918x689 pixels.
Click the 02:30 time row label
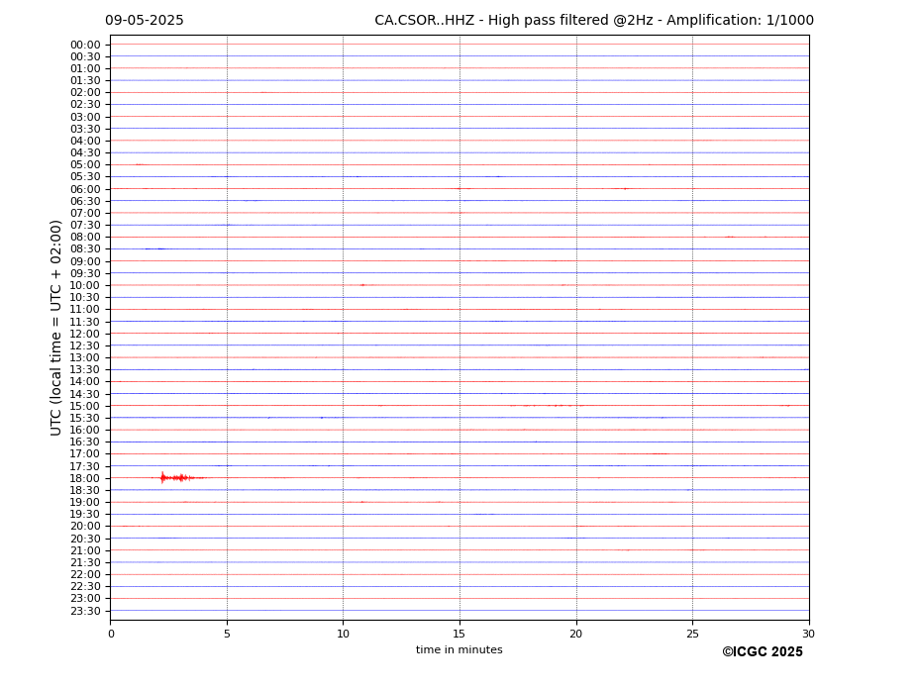click(x=85, y=104)
